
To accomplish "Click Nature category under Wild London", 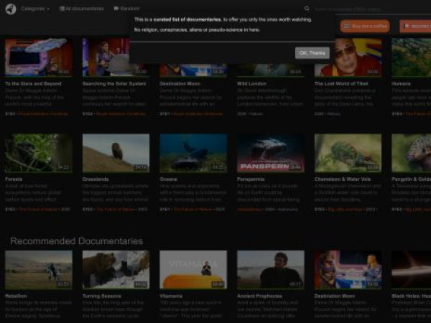I will point(256,113).
